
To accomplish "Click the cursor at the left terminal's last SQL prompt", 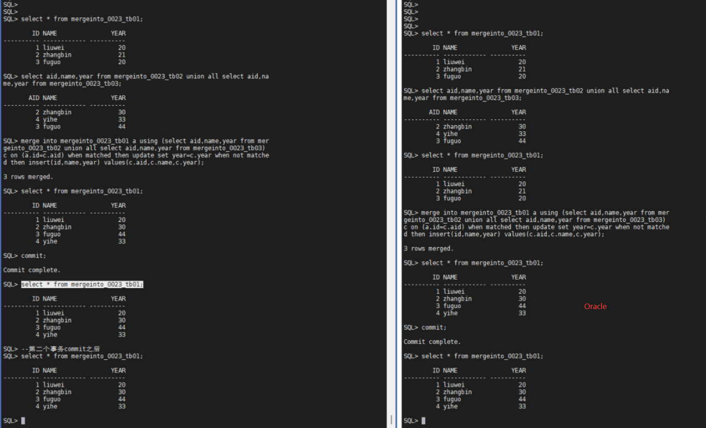I will [x=23, y=421].
